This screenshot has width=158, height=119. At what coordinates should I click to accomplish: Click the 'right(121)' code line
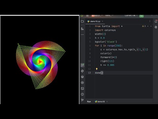coord(107,61)
